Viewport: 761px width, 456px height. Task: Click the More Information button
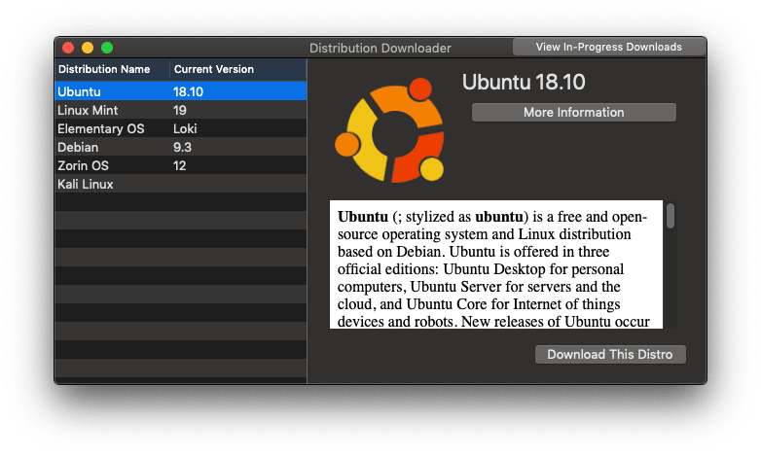click(573, 112)
